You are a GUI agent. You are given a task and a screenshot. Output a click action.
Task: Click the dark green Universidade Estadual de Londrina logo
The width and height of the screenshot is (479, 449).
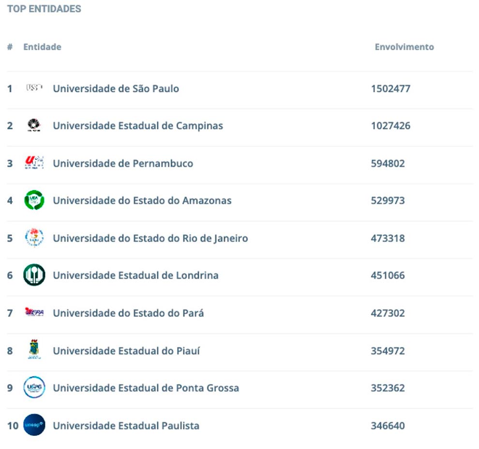point(34,275)
